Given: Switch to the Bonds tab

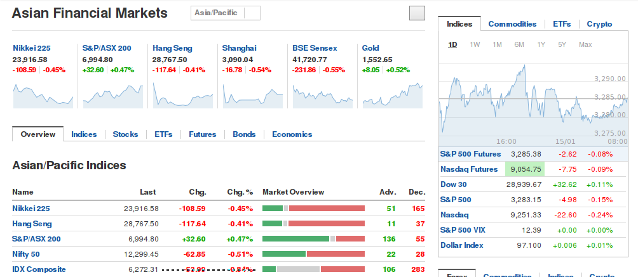Looking at the screenshot, I should tap(244, 134).
